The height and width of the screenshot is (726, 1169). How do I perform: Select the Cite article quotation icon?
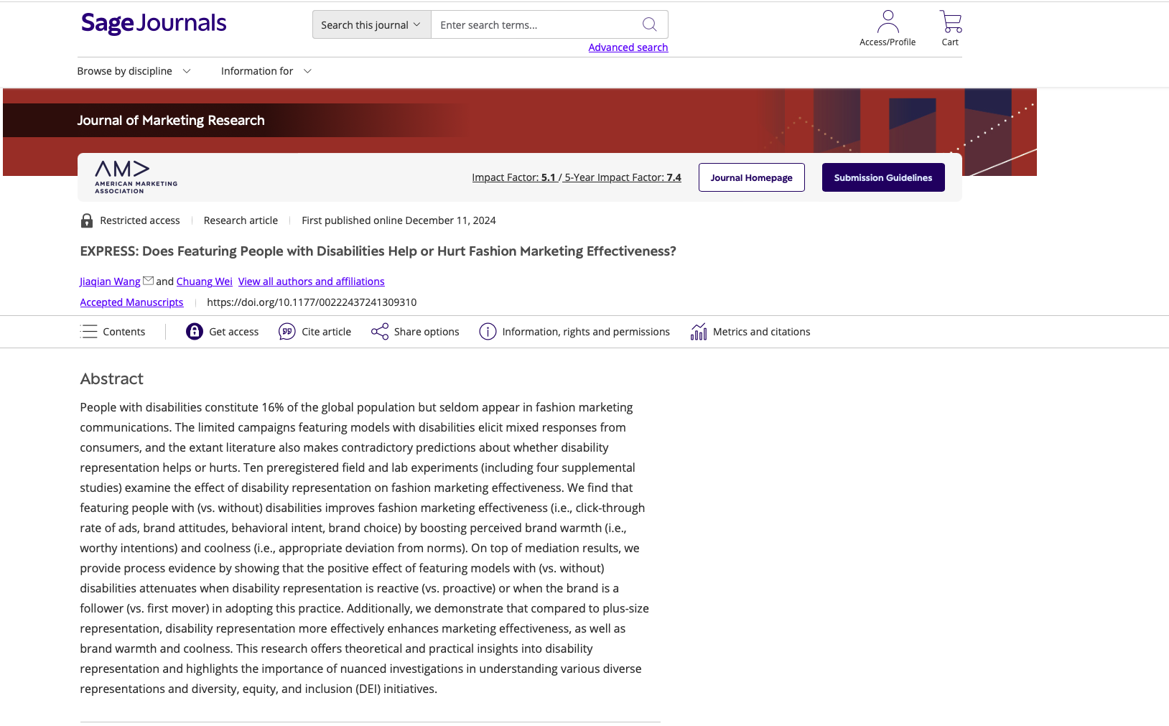click(x=287, y=331)
